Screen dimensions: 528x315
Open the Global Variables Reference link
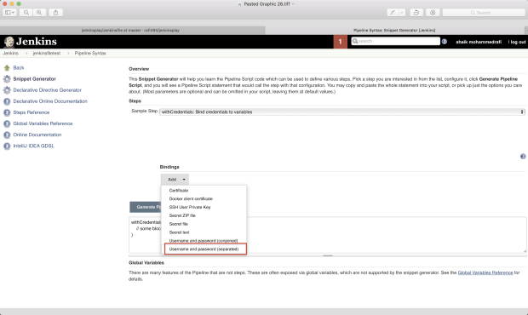pos(485,272)
